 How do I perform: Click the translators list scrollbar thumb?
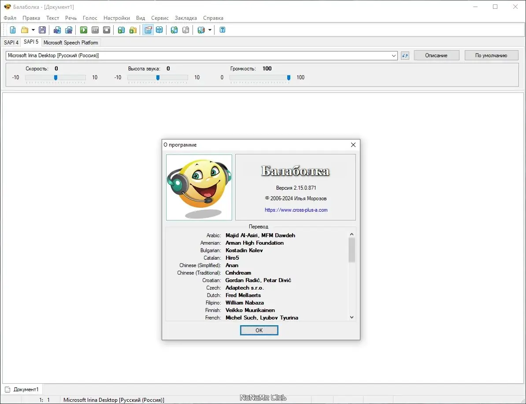point(352,250)
